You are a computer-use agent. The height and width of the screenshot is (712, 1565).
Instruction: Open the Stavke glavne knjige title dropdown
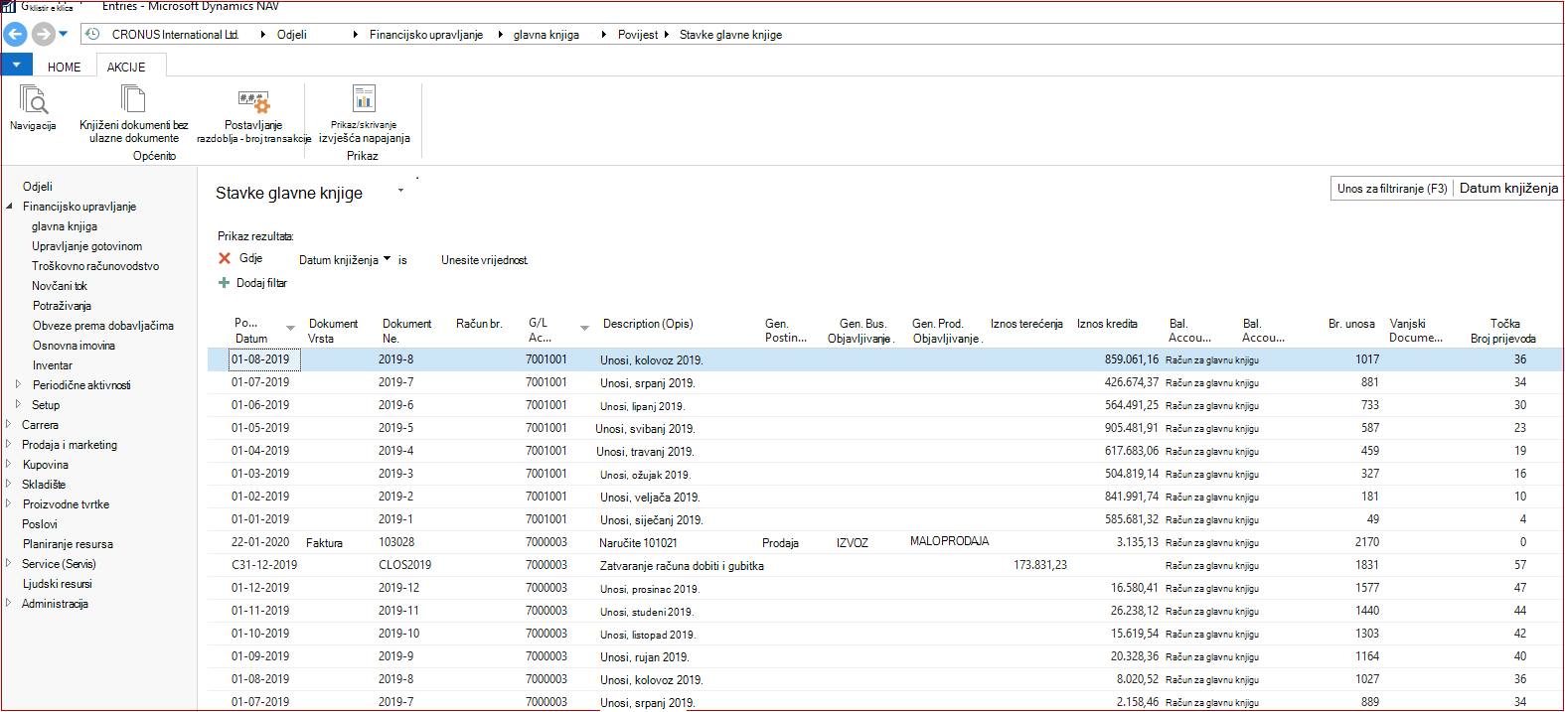401,190
